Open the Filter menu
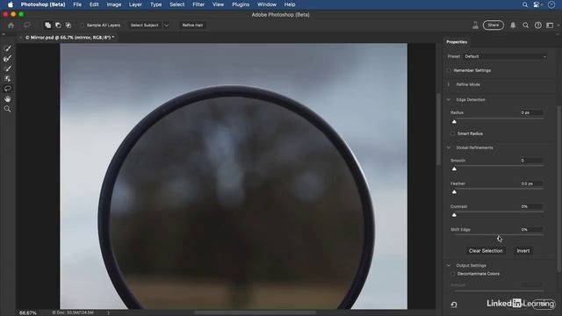The height and width of the screenshot is (316, 562). point(198,4)
